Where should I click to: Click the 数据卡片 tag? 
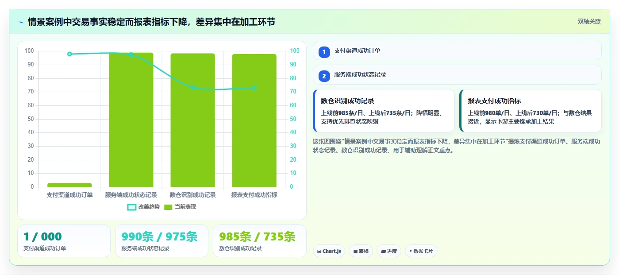(421, 251)
